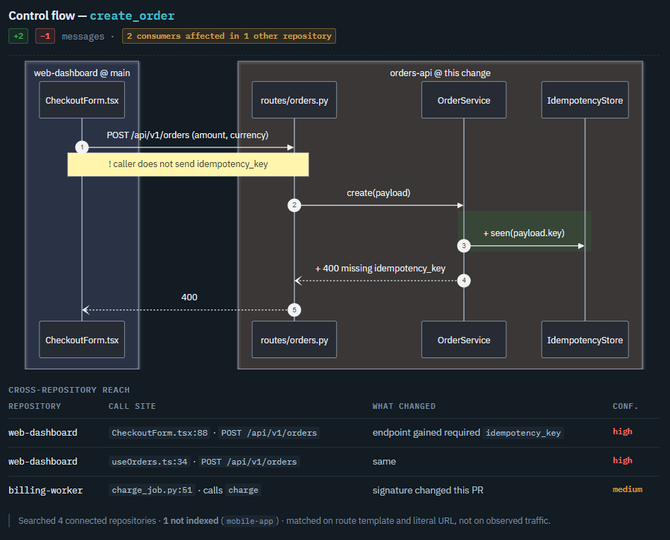Open the charge_job.py:51 call site chip

[152, 490]
